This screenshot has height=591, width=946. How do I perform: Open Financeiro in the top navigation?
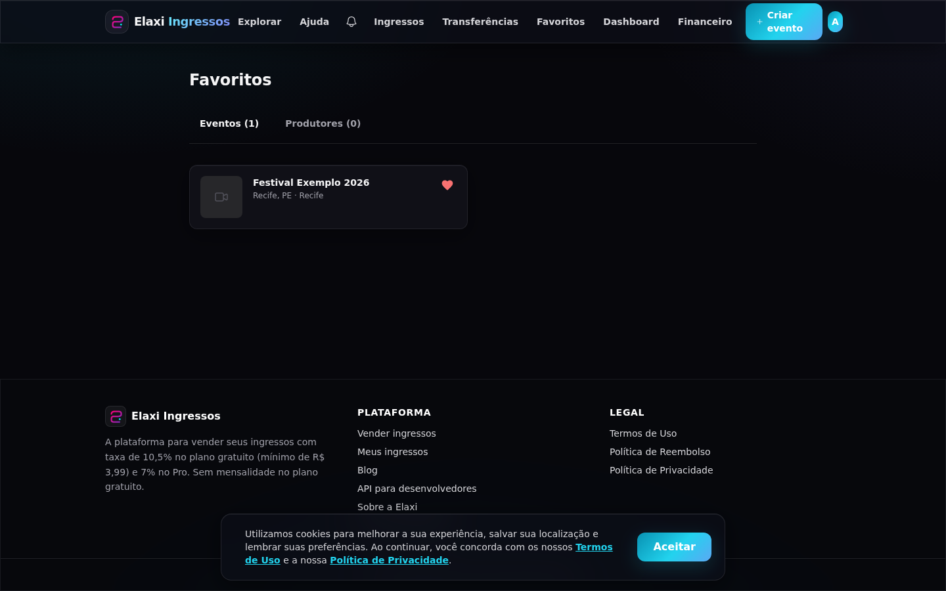(x=705, y=22)
